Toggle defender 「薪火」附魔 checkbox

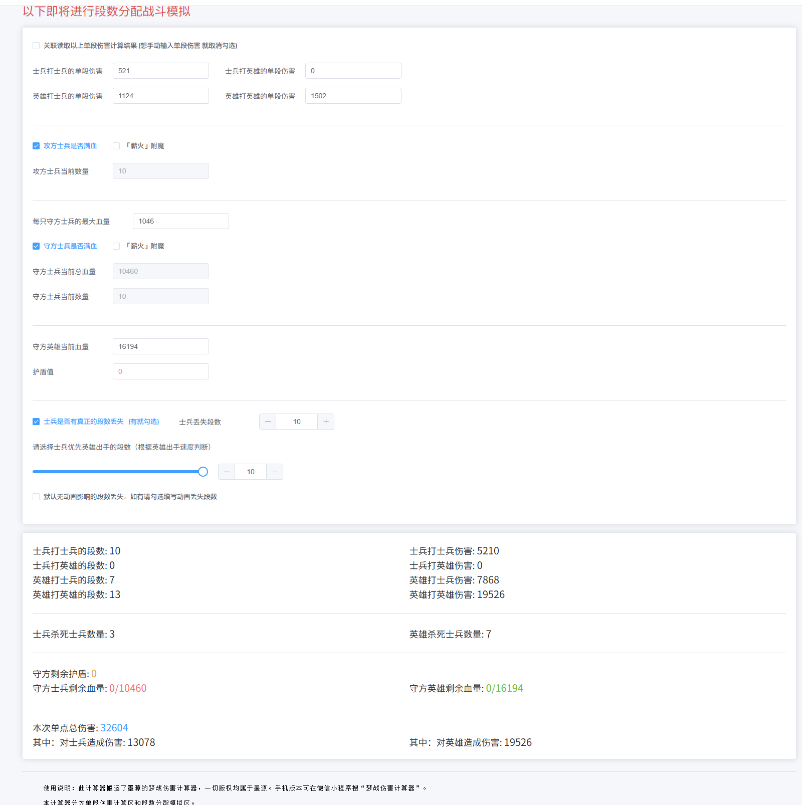116,246
